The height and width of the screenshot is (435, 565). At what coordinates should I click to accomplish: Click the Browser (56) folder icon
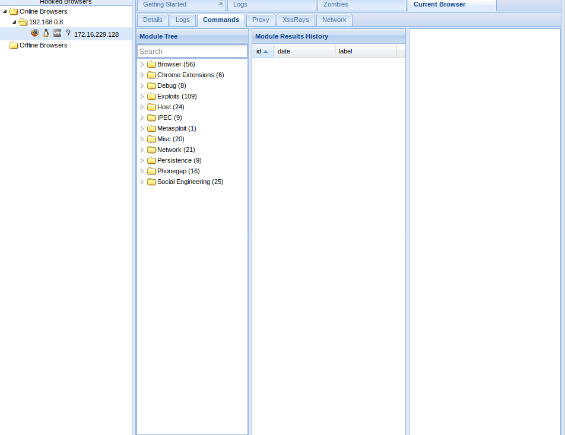[x=151, y=65]
